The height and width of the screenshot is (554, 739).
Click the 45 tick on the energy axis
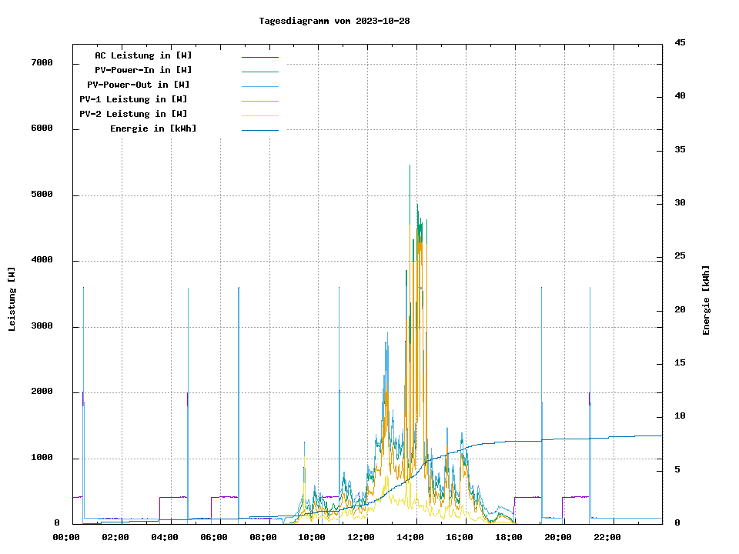(680, 42)
